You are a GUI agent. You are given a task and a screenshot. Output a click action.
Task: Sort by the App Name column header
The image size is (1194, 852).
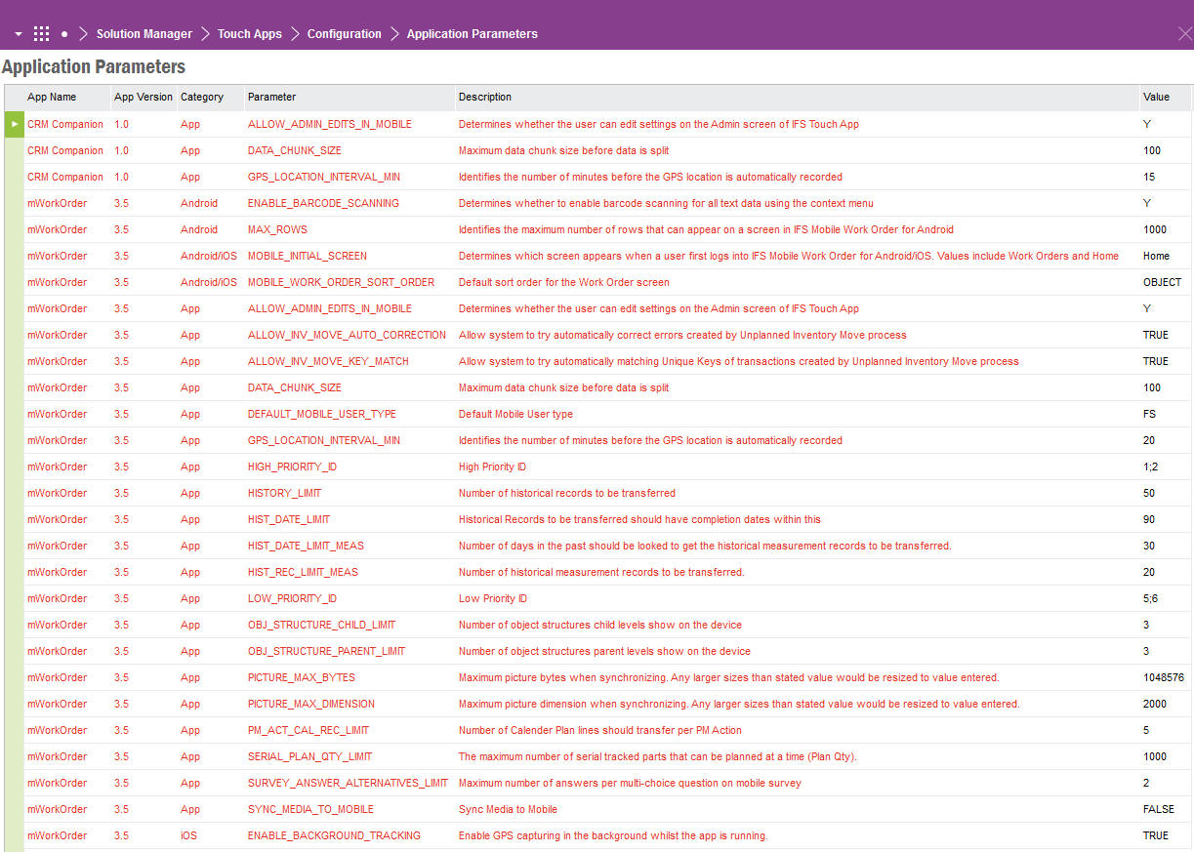coord(52,98)
